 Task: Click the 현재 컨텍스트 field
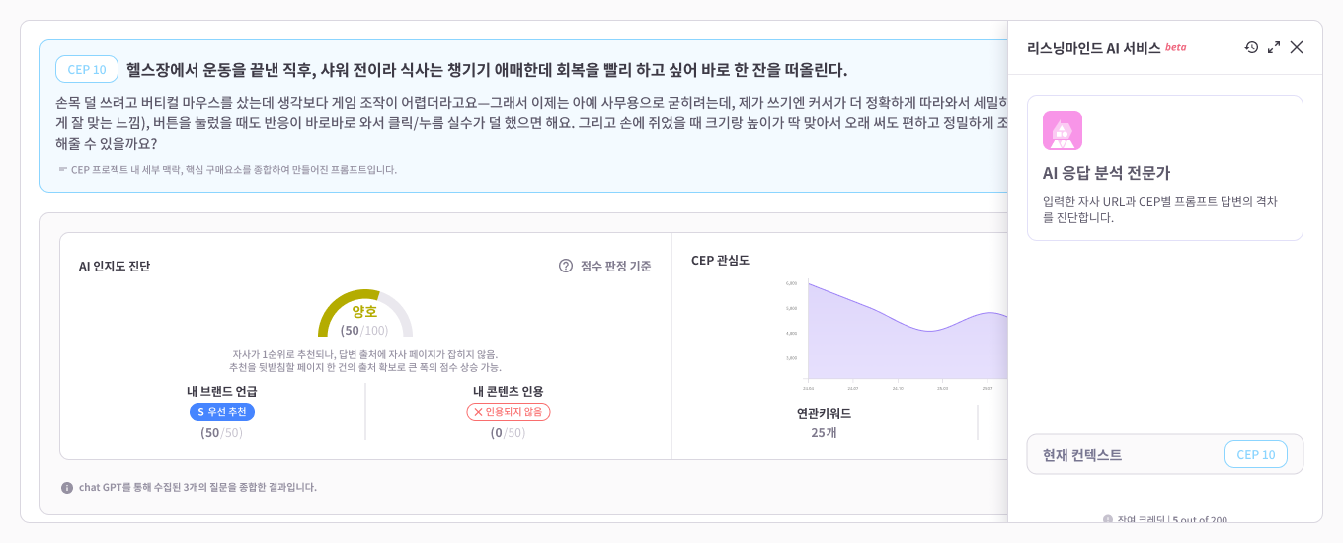click(1165, 454)
